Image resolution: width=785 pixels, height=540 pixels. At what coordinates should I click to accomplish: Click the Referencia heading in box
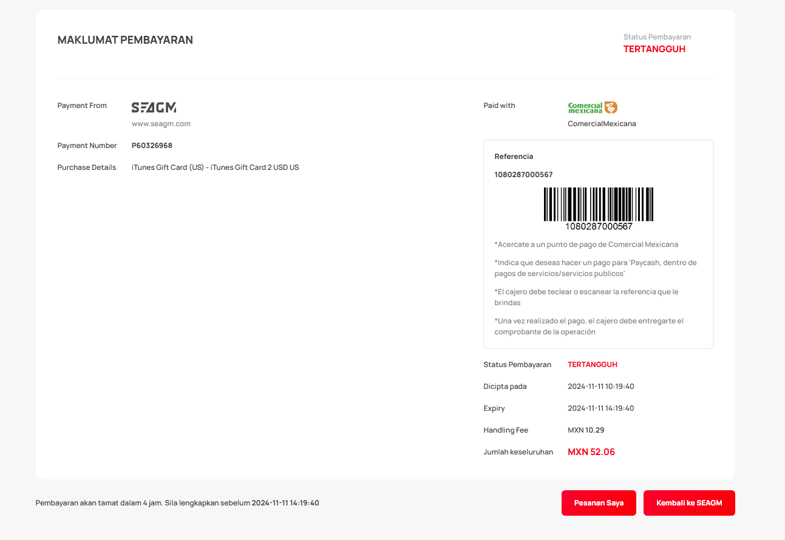[514, 157]
